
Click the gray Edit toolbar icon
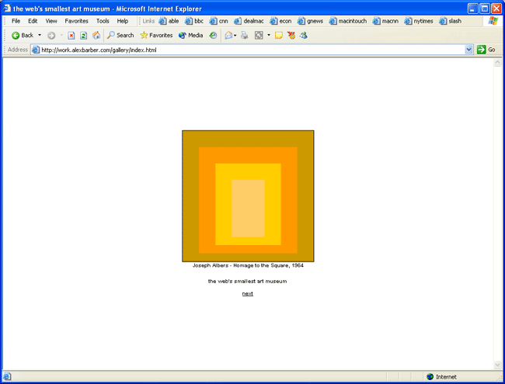[259, 36]
